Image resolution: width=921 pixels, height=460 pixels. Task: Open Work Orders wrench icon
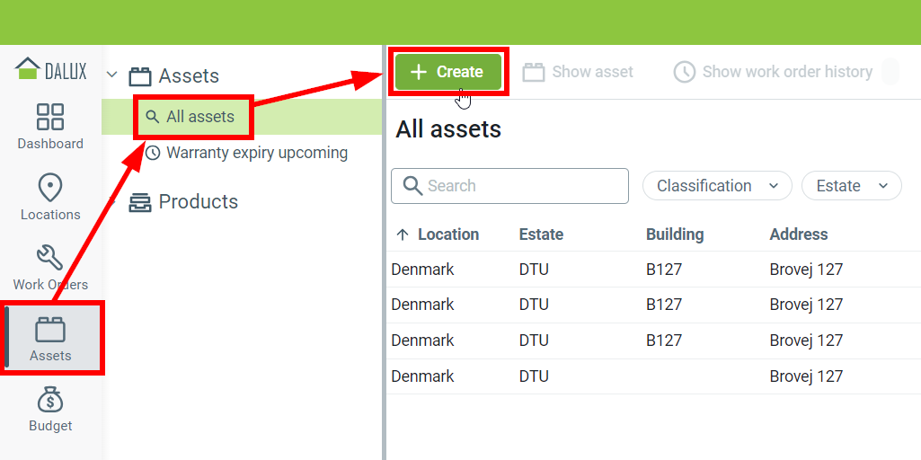coord(50,259)
